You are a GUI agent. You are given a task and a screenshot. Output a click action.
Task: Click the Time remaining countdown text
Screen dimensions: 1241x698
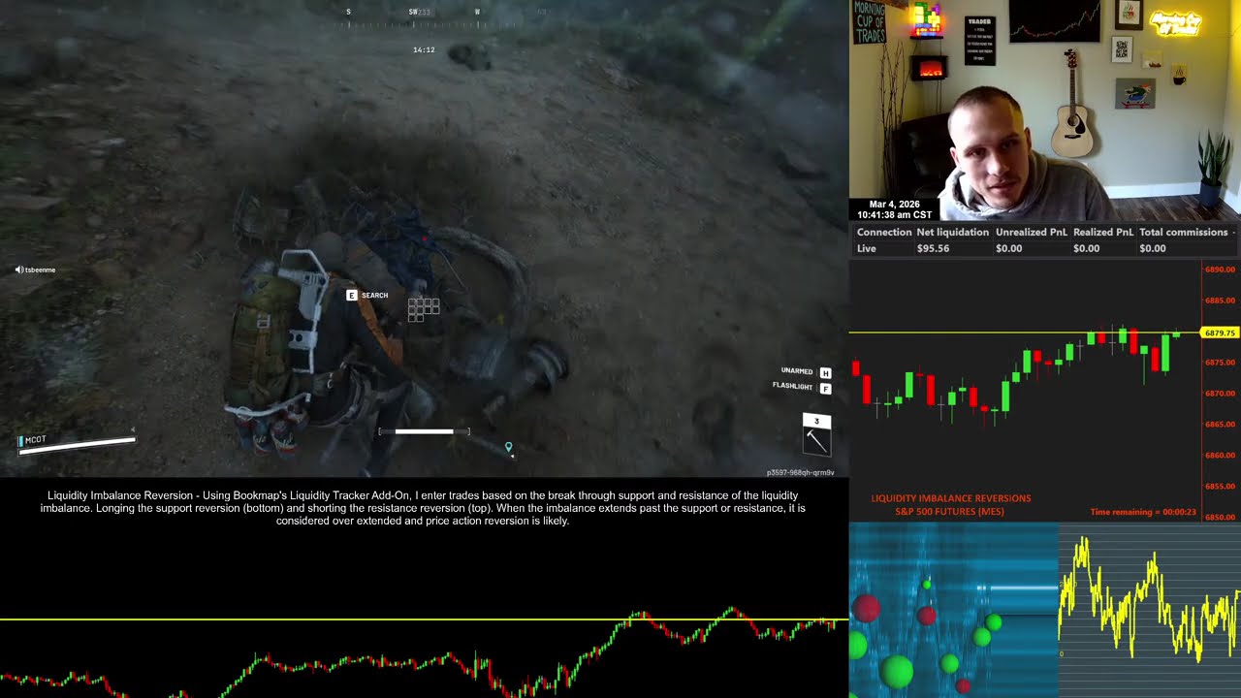click(1143, 512)
